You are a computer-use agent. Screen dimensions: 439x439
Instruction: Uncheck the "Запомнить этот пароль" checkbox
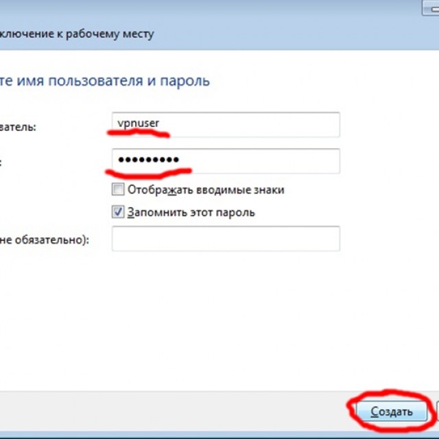pyautogui.click(x=118, y=212)
